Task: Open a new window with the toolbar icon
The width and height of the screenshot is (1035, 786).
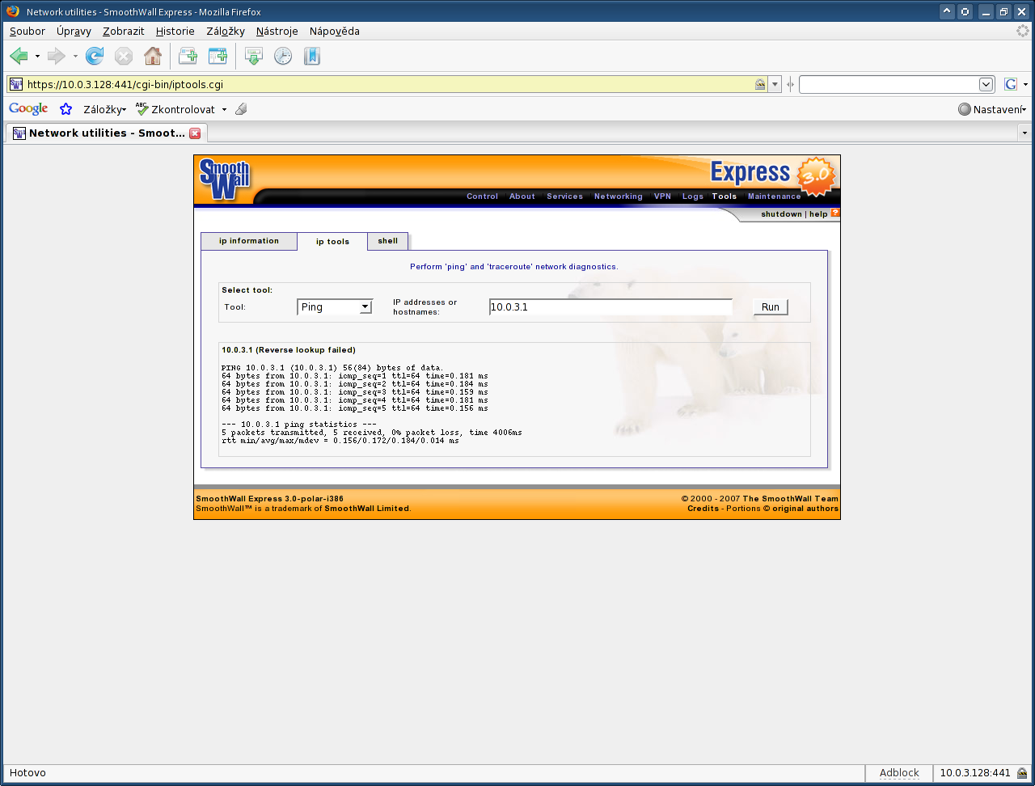Action: [x=218, y=56]
